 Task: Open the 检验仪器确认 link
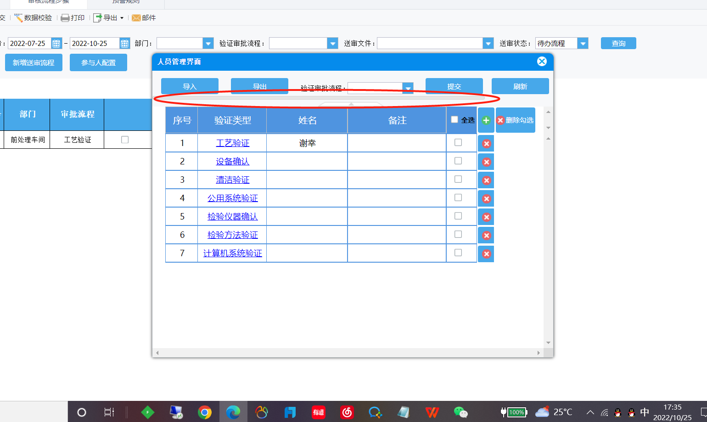(x=233, y=216)
